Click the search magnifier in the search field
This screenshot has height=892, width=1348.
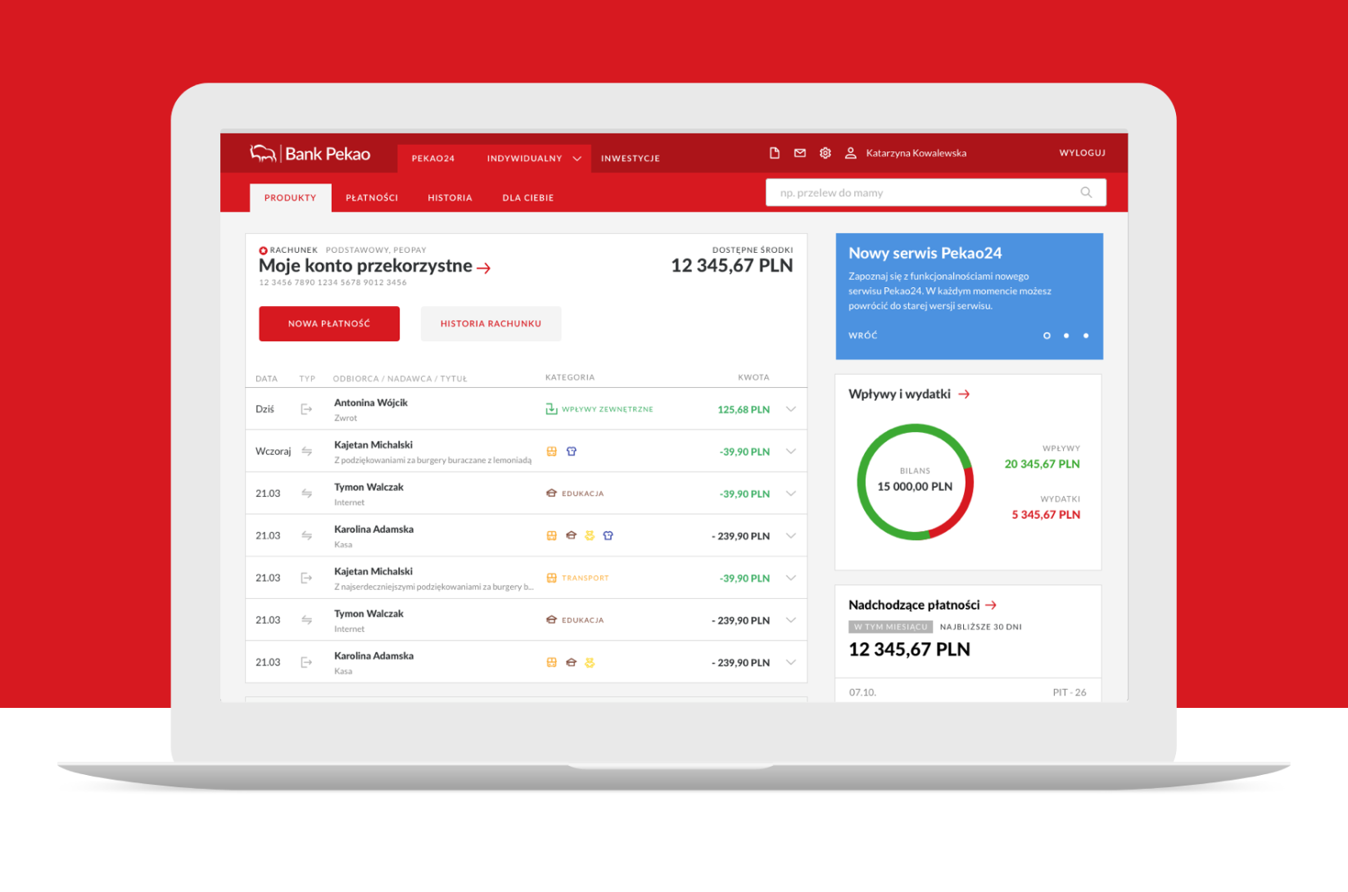(1086, 192)
